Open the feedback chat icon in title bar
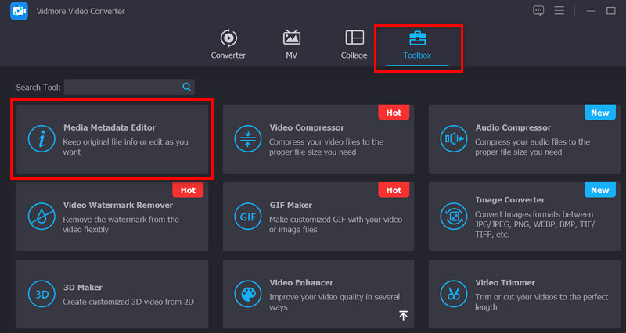This screenshot has width=626, height=333. click(538, 11)
